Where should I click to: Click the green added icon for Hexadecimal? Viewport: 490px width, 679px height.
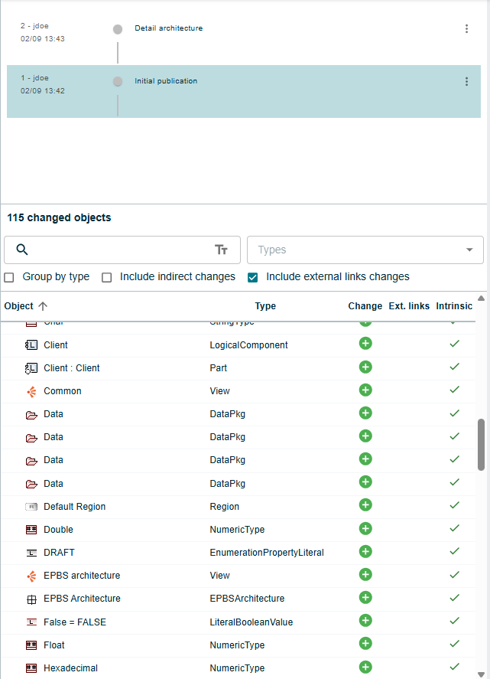click(x=365, y=667)
